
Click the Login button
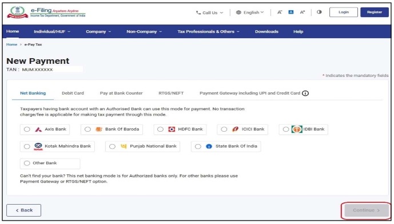[344, 12]
